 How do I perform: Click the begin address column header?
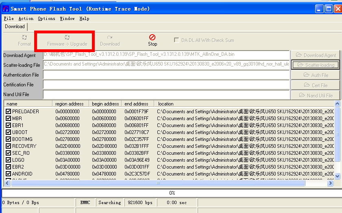[105, 104]
